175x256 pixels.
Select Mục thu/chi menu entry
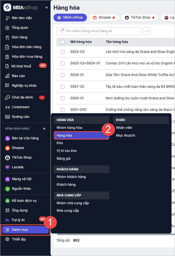click(126, 135)
